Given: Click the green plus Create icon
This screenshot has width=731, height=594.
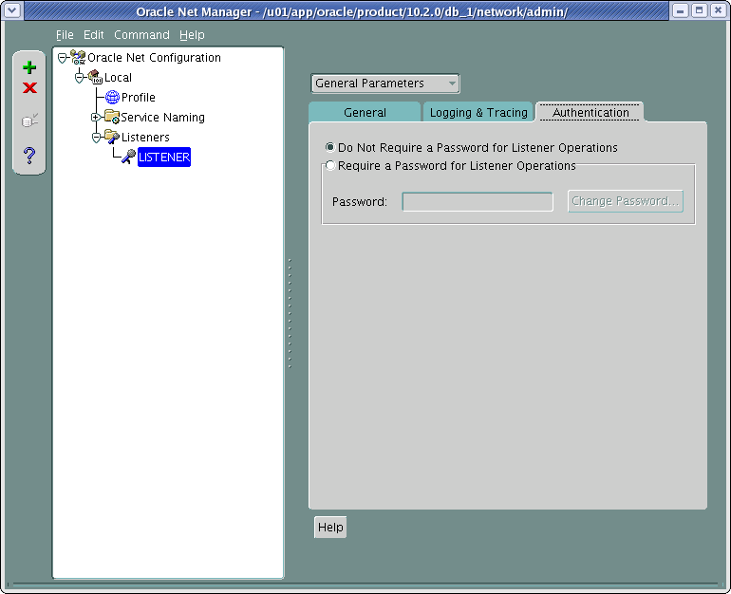Looking at the screenshot, I should click(29, 67).
